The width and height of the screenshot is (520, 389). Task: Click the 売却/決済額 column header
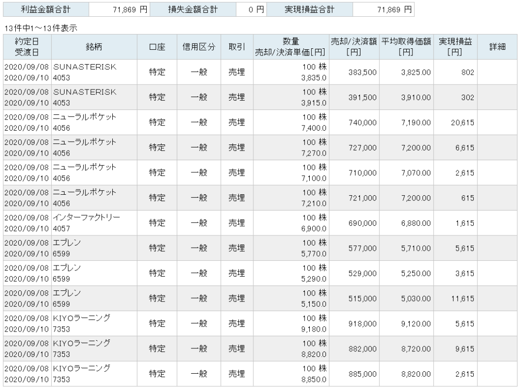tap(354, 47)
